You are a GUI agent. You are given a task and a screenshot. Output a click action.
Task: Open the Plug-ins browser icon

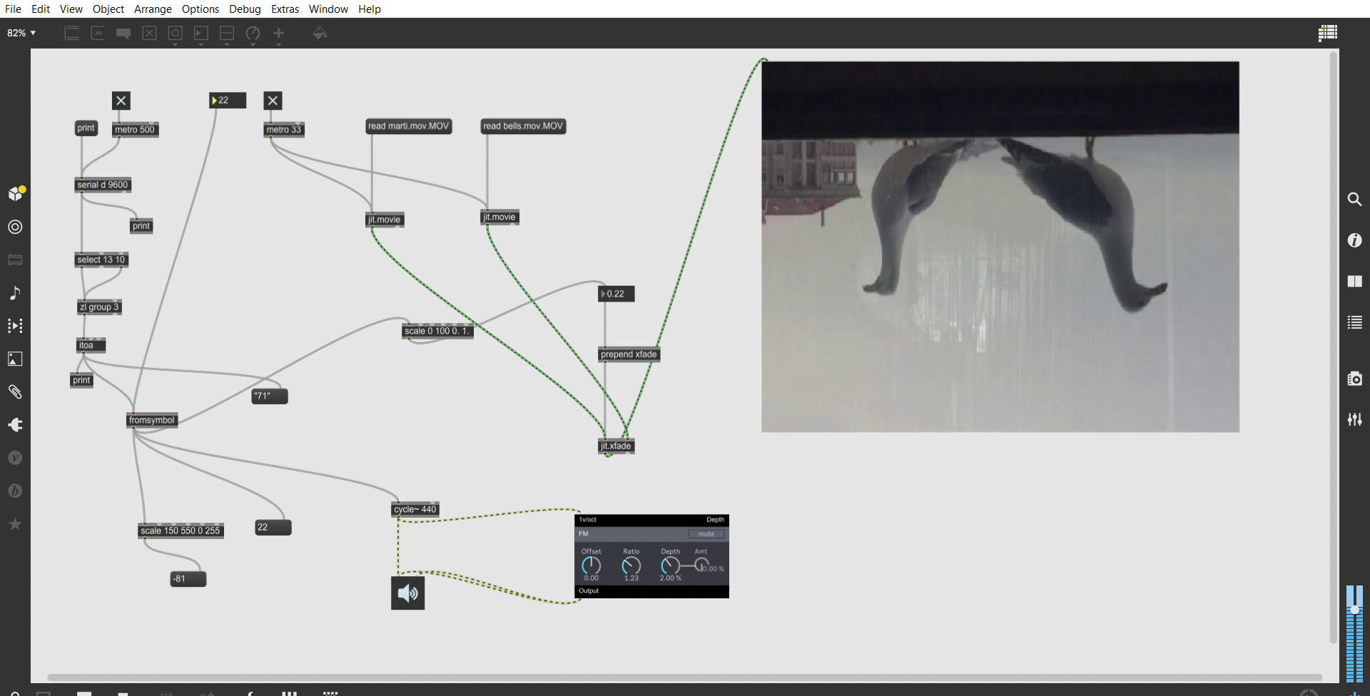point(15,425)
